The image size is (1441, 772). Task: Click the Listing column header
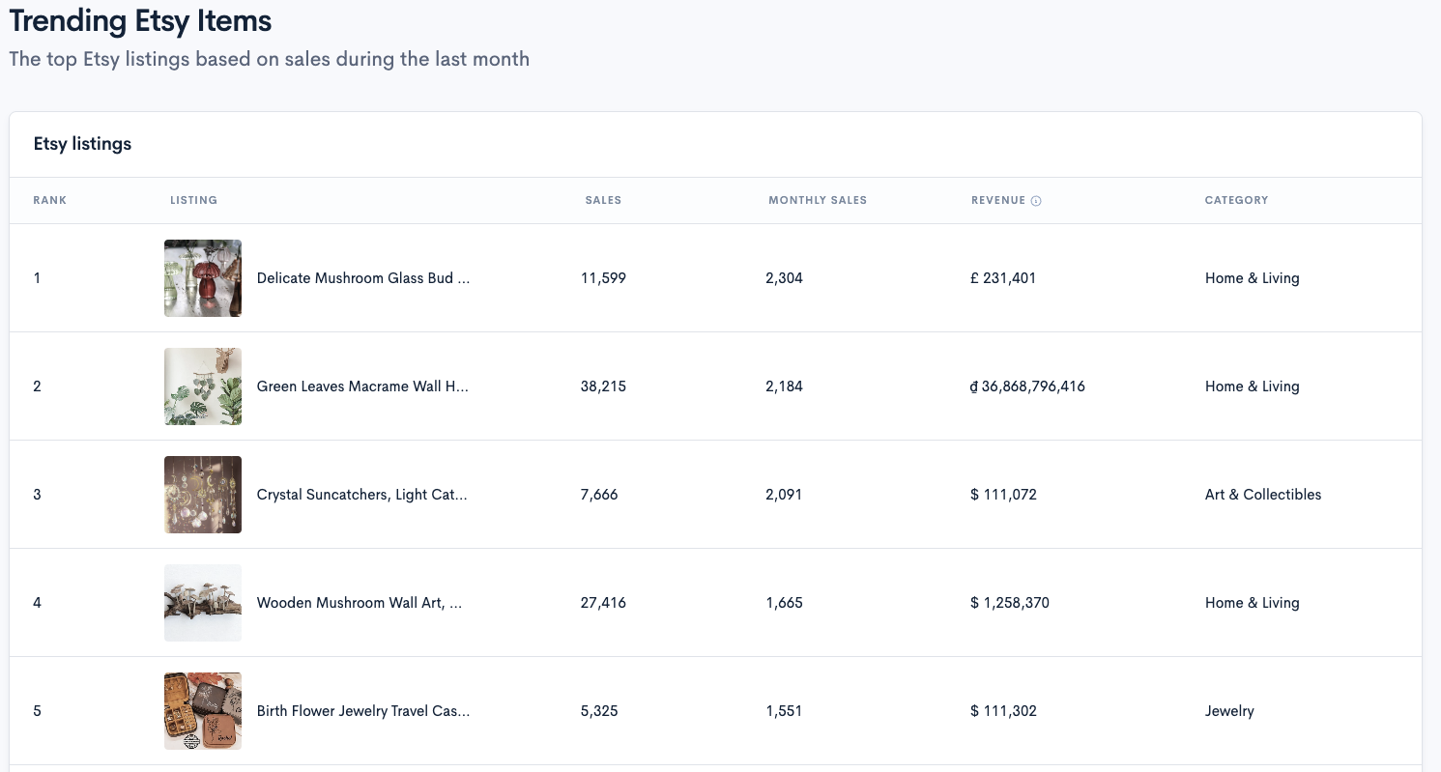[x=193, y=200]
